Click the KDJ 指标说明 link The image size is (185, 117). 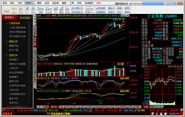pyautogui.click(x=124, y=78)
